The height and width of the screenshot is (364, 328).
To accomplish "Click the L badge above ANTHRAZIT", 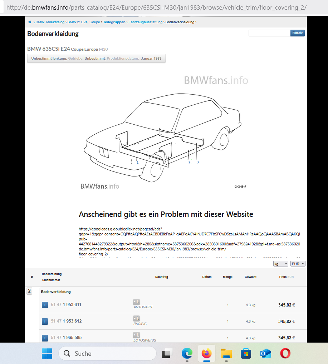I will tap(136, 302).
